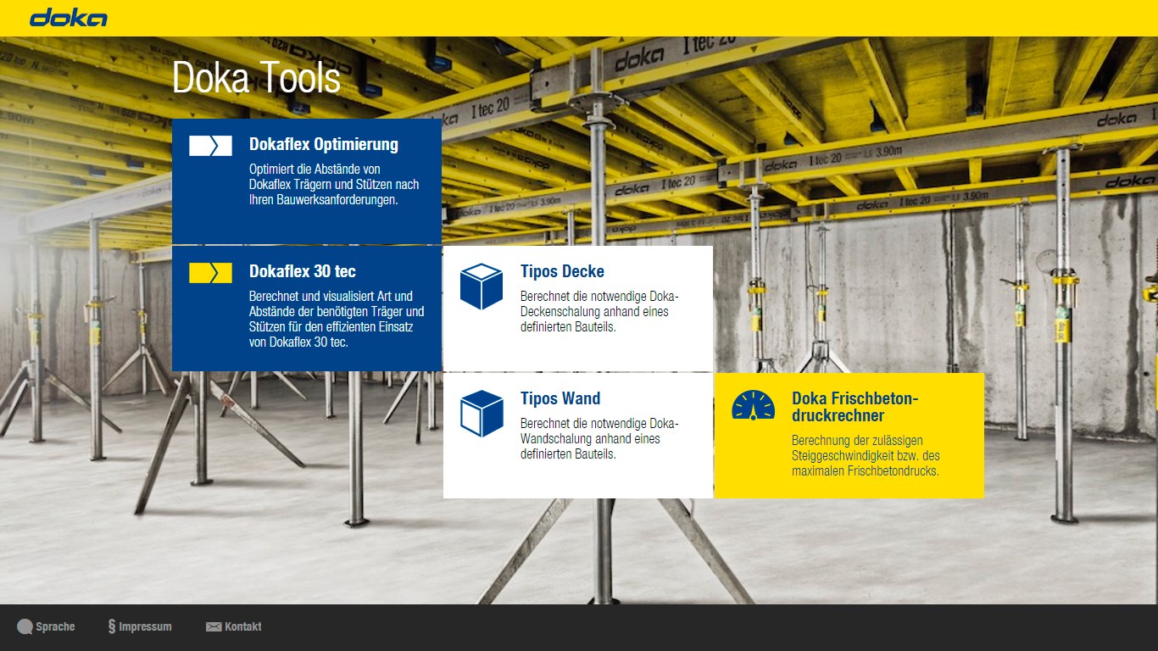Click the Doka Tools page heading

tap(256, 78)
